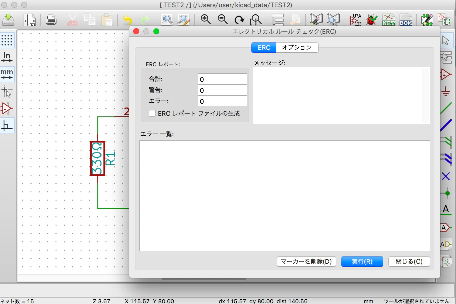Set units to inches In icon

pyautogui.click(x=7, y=57)
